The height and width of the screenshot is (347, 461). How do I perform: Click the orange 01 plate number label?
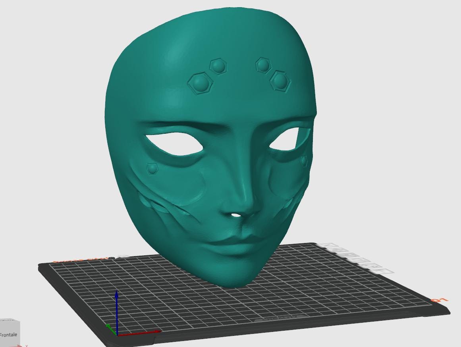440,300
